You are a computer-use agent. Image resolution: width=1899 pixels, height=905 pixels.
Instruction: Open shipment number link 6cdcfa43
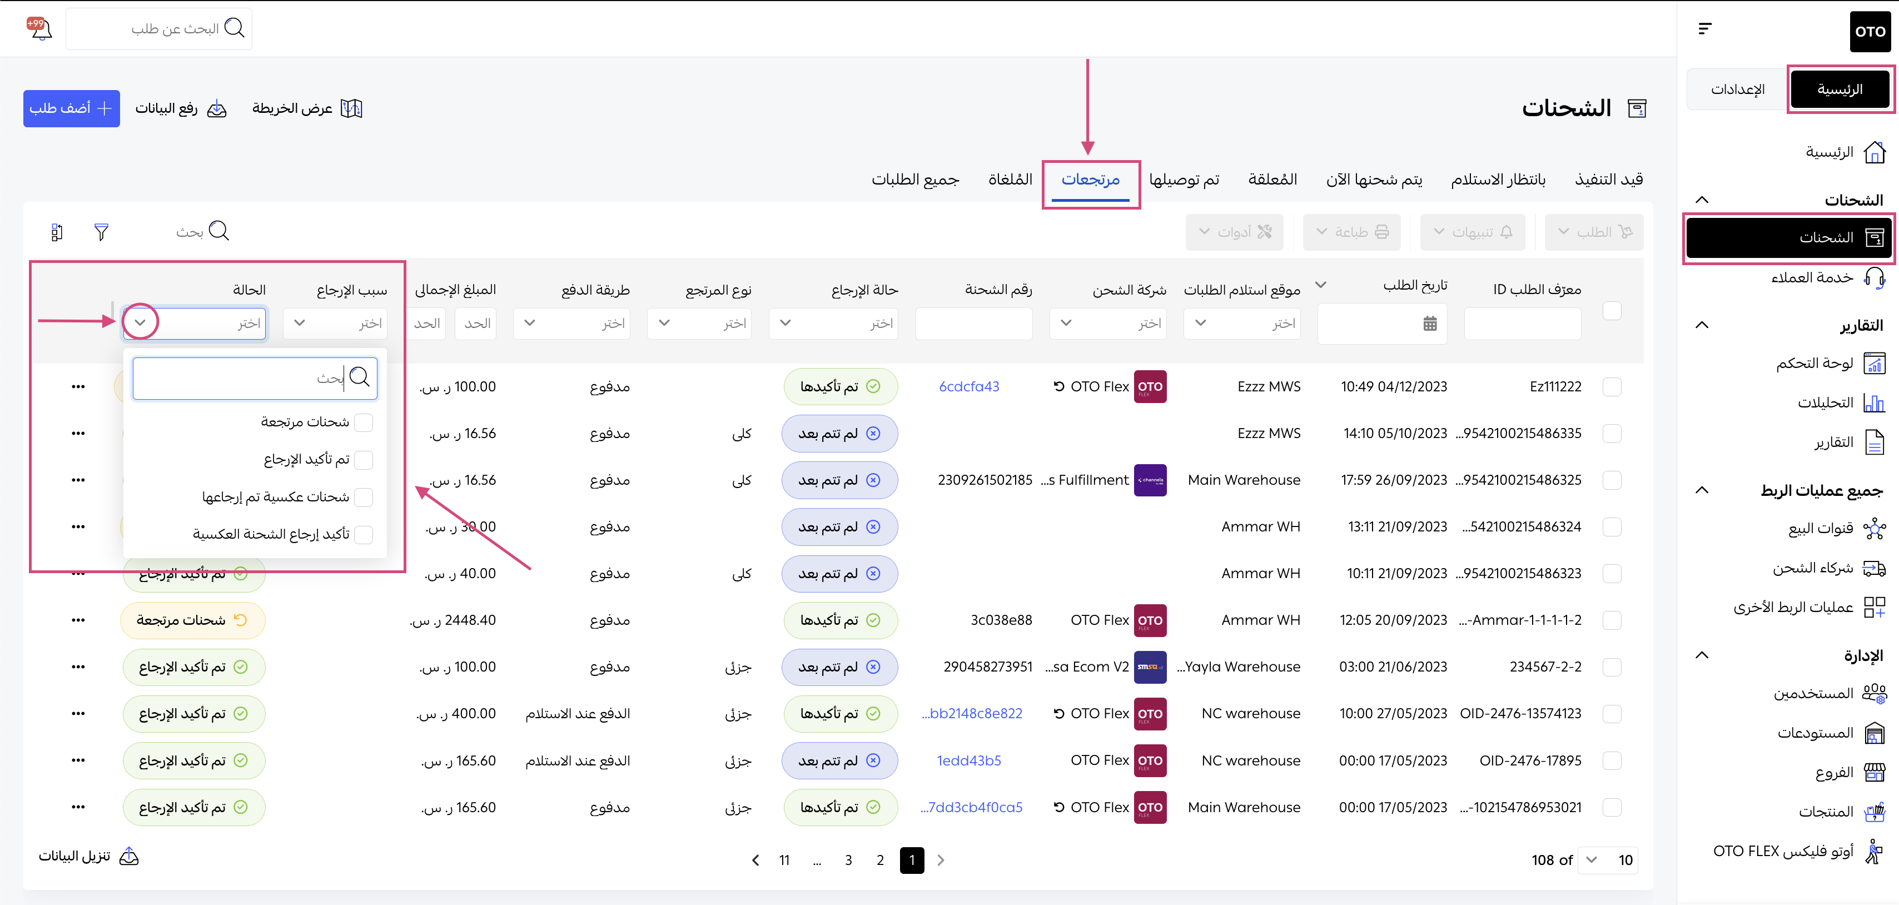[968, 386]
